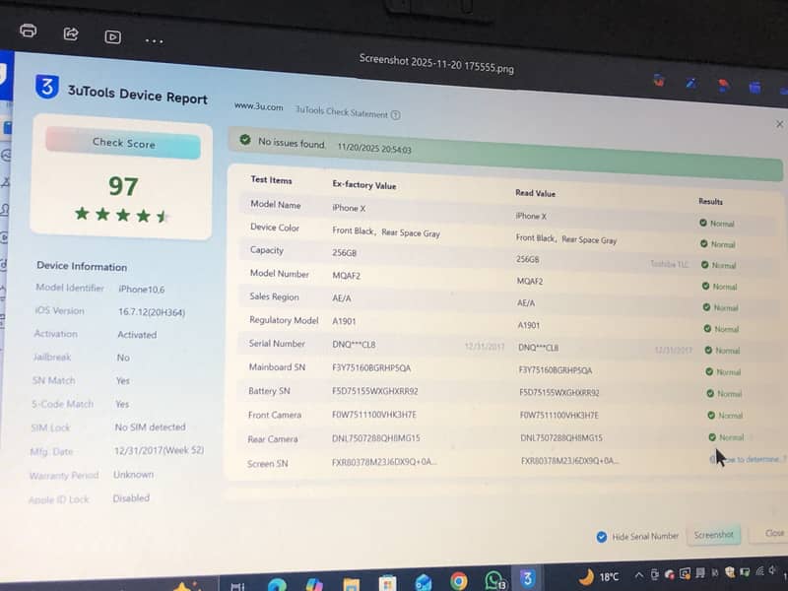Image resolution: width=788 pixels, height=591 pixels.
Task: Toggle the Hide Serial Number checkbox
Action: 602,537
